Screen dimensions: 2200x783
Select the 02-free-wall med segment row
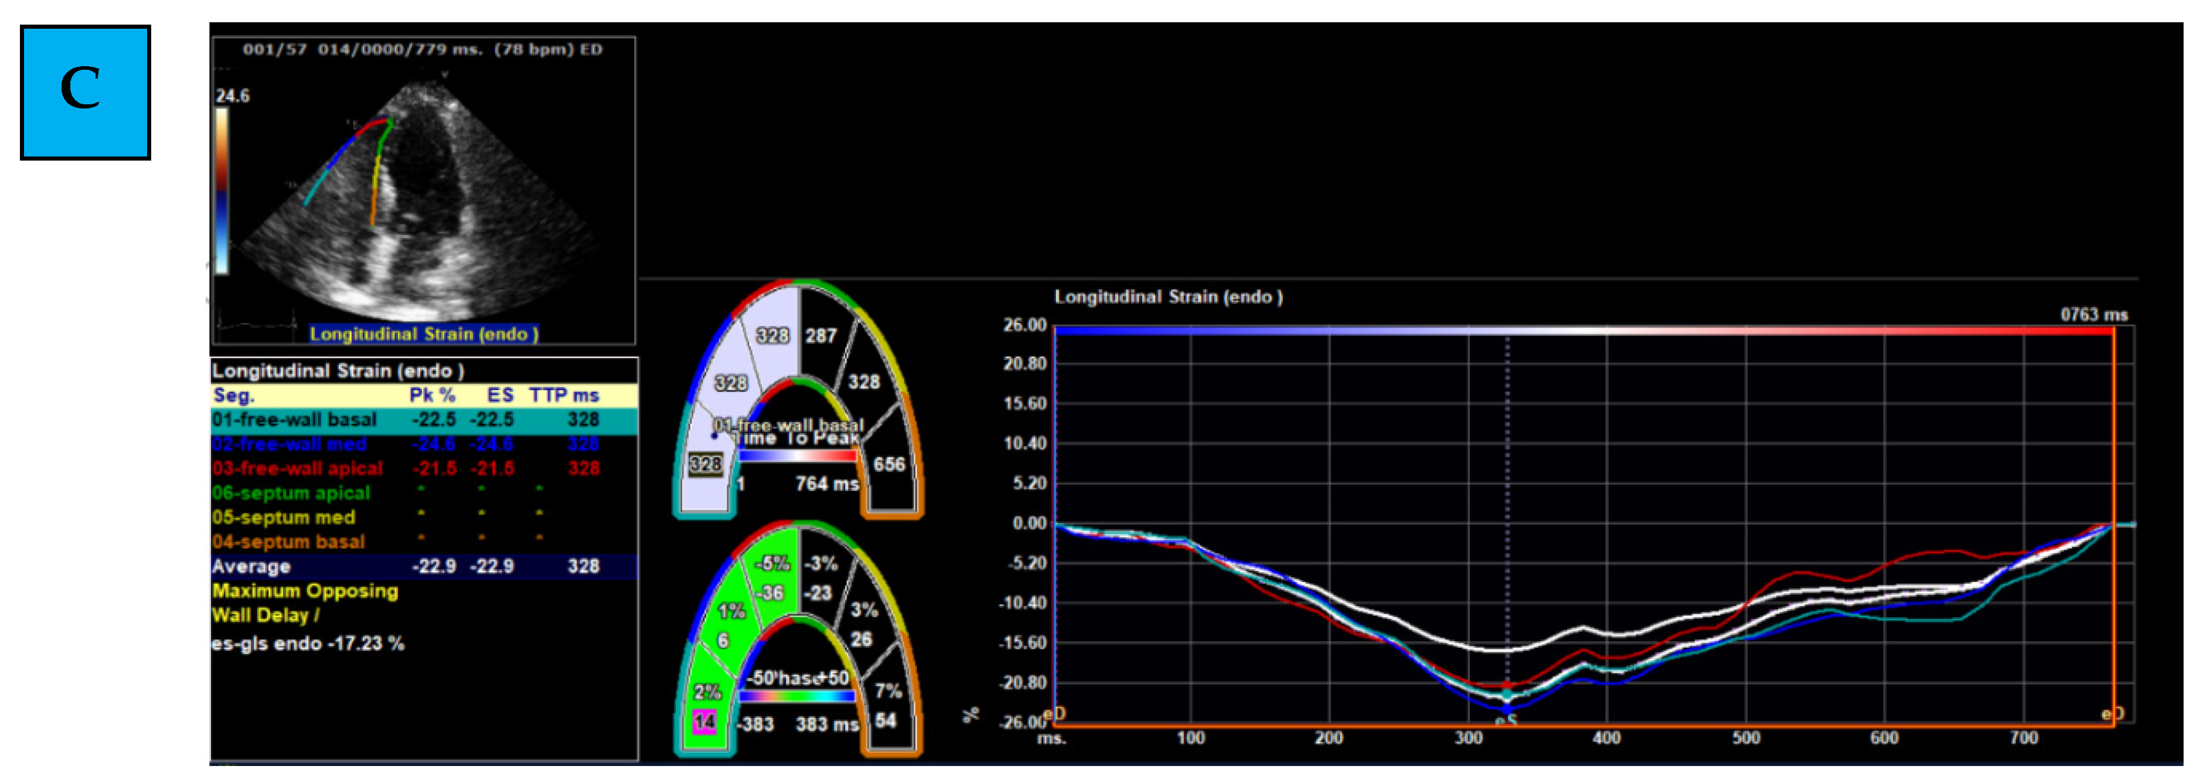tap(290, 444)
